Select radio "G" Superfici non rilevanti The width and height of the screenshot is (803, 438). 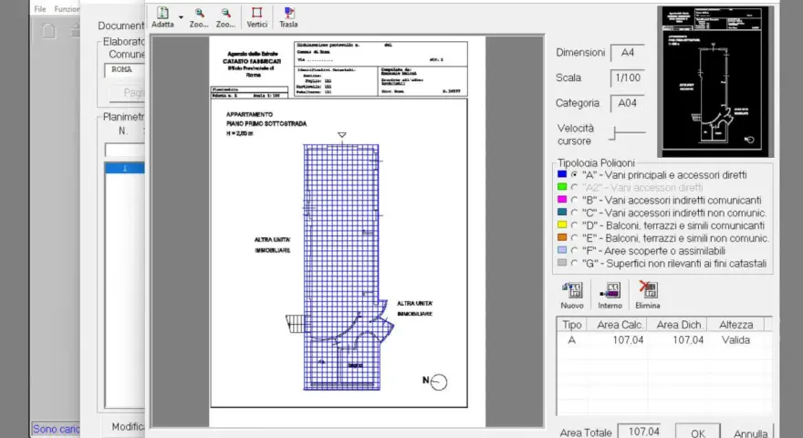coord(574,264)
